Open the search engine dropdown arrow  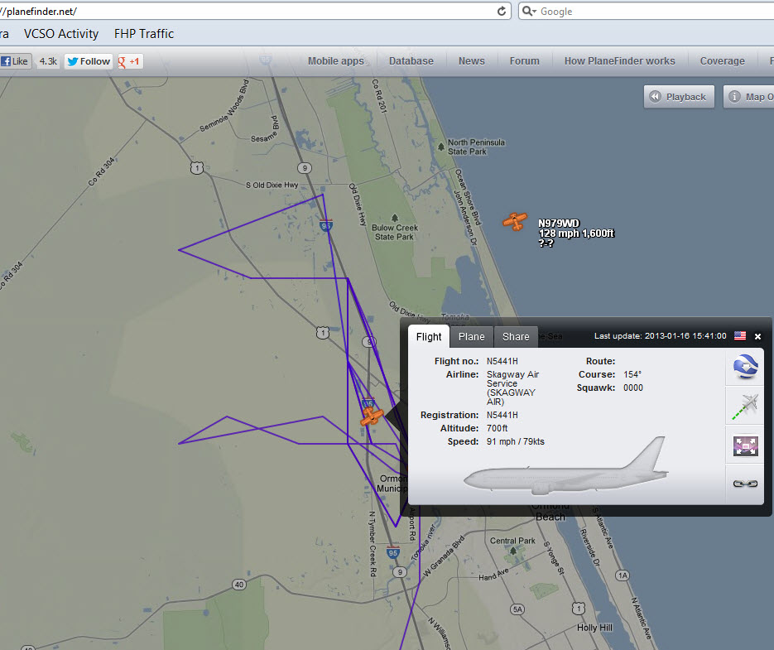tap(530, 12)
